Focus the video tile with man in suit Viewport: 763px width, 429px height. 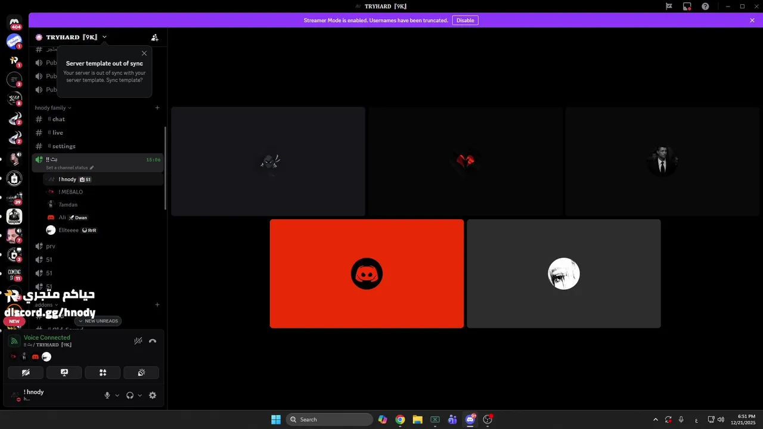662,161
